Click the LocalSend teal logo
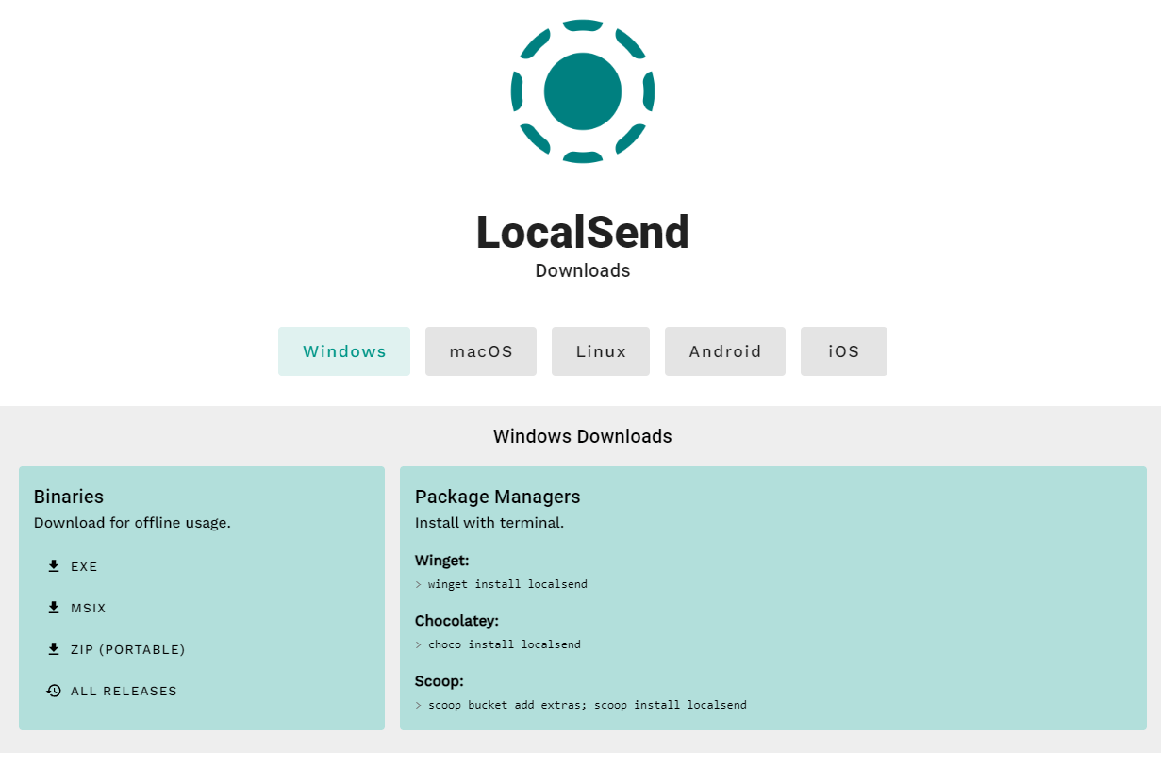 [583, 91]
